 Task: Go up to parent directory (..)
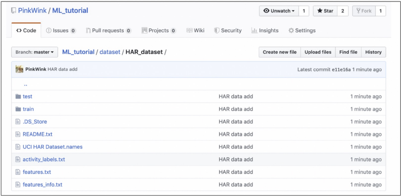26,85
